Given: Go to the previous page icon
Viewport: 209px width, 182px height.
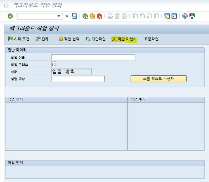Looking at the screenshot, I should pyautogui.click(x=142, y=16).
